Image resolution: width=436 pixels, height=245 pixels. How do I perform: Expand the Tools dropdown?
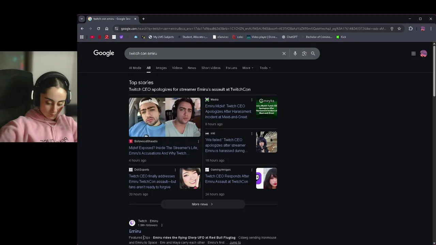[x=265, y=68]
